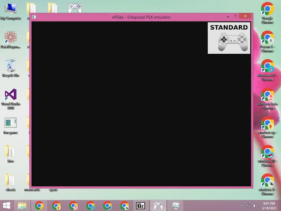Select the DataWagon shortcut on desktop
Screen dimensions: 281x211
point(11,40)
